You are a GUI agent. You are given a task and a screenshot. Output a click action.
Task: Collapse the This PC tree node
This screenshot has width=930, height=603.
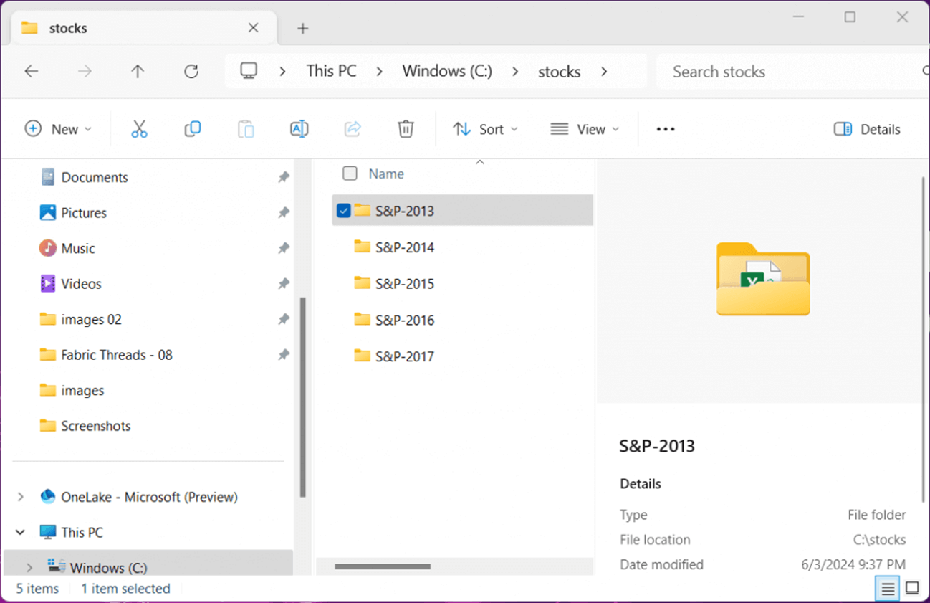point(21,532)
